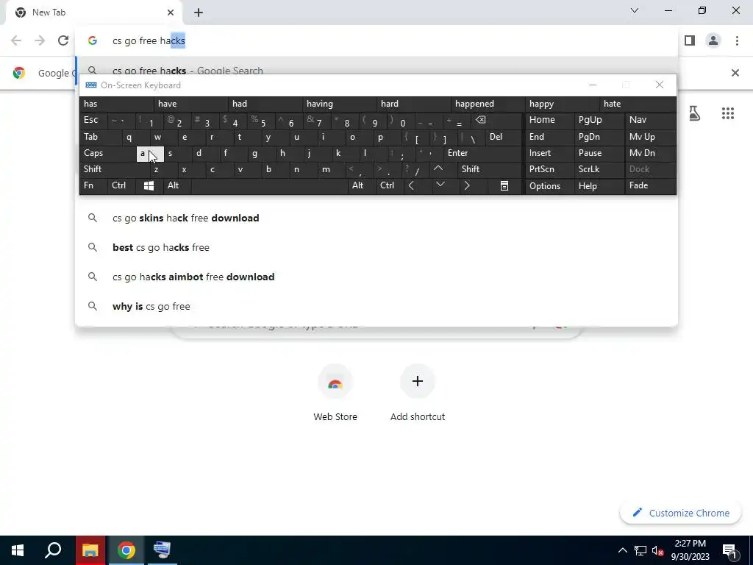
Task: Open the notification center icon in taskbar
Action: pyautogui.click(x=729, y=550)
